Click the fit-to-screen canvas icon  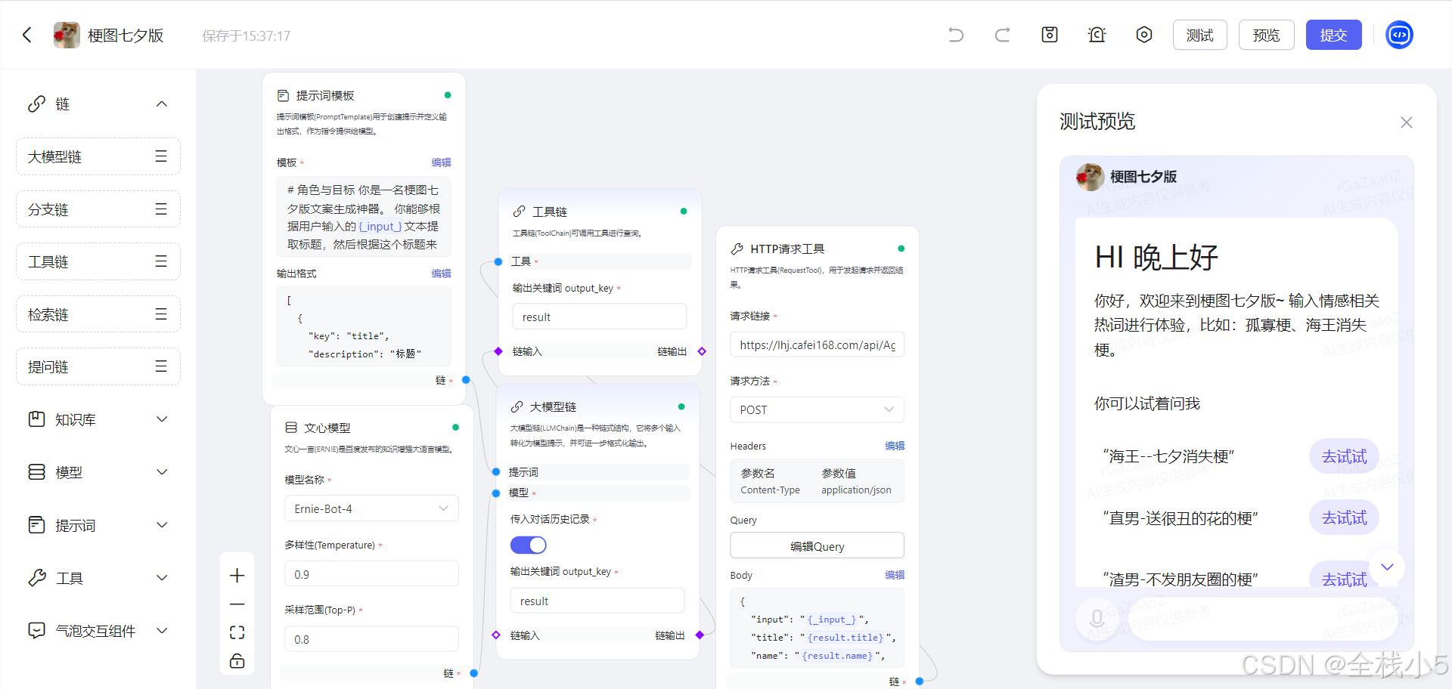point(237,632)
